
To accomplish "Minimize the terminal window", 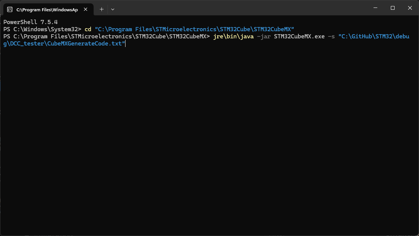I will tap(375, 8).
